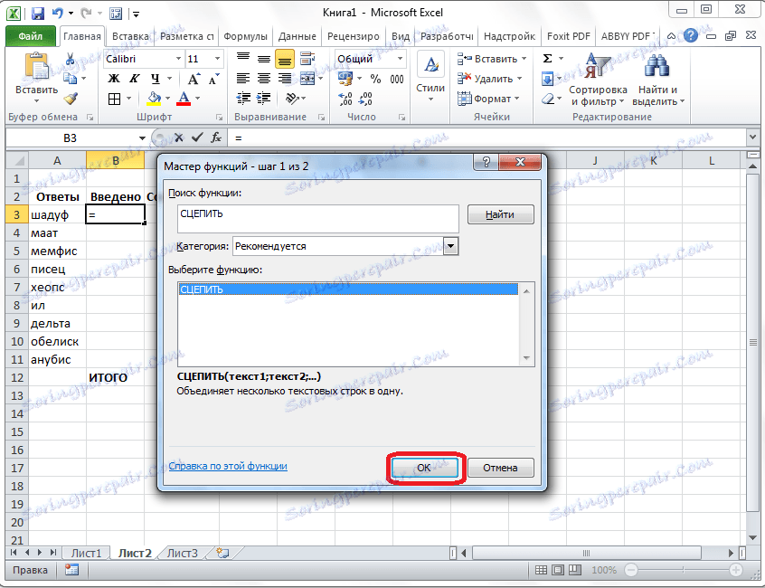
Task: Cancel formula entry with X icon
Action: (179, 138)
